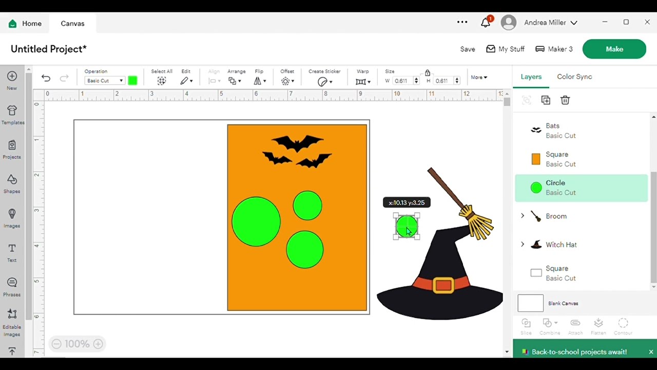The width and height of the screenshot is (657, 370).
Task: Open the Flip dropdown
Action: [x=261, y=81]
